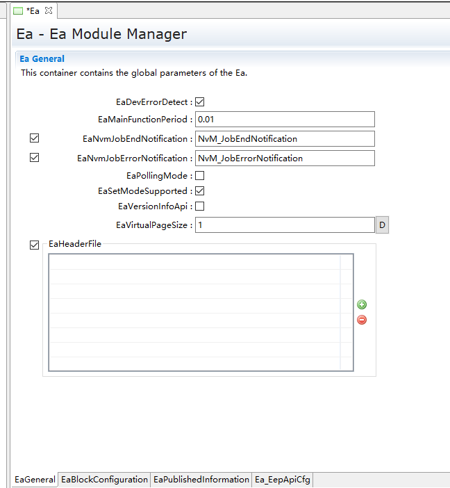450x488 pixels.
Task: Switch to the EaBlockConfiguration tab
Action: [104, 480]
